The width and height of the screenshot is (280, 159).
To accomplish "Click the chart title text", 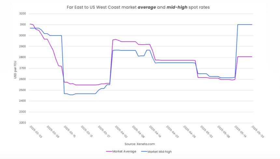I will coord(138,7).
